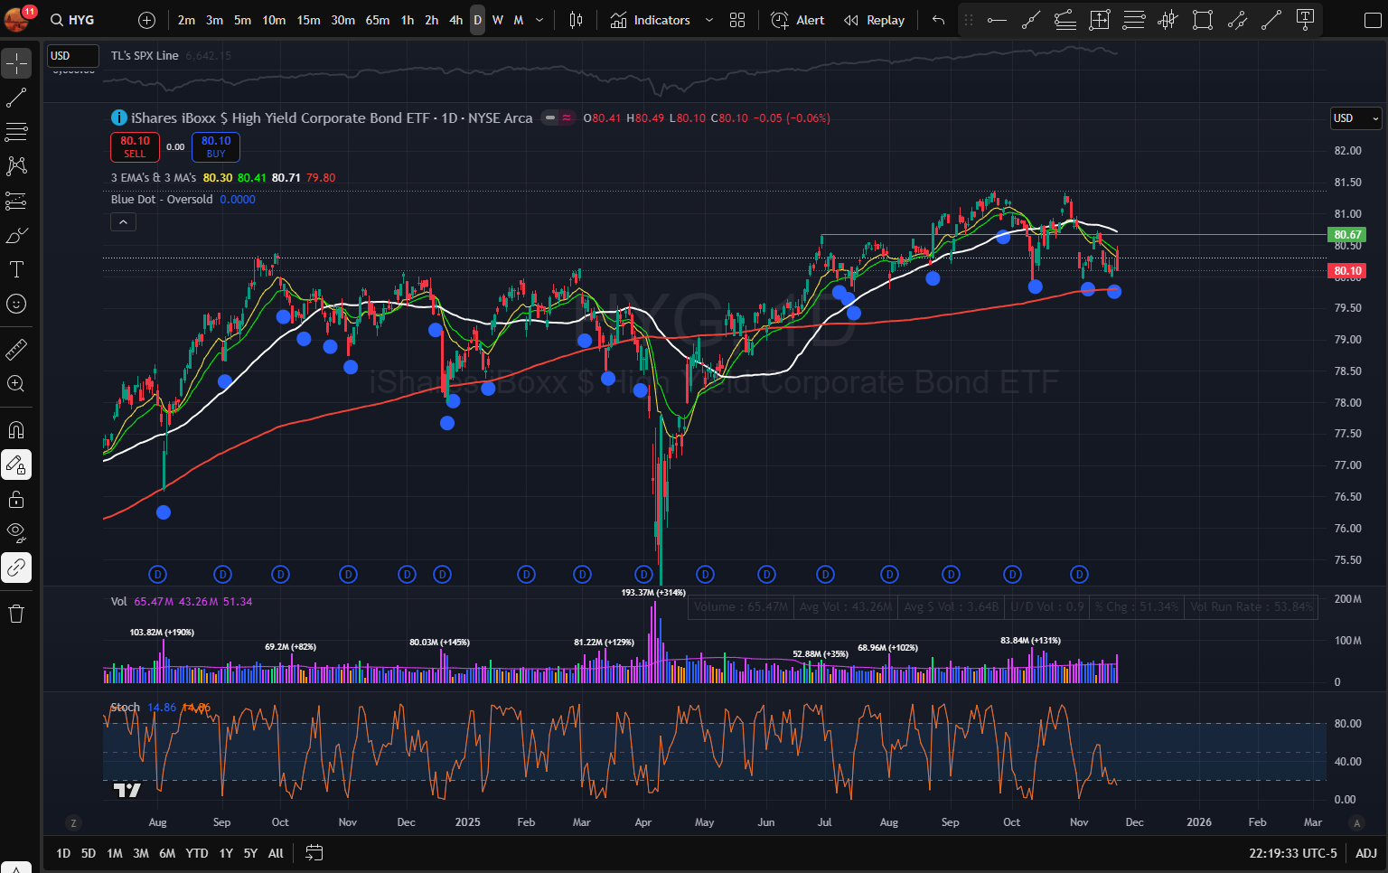Image resolution: width=1388 pixels, height=873 pixels.
Task: Open the Fibonacci retracement tools
Action: [16, 132]
